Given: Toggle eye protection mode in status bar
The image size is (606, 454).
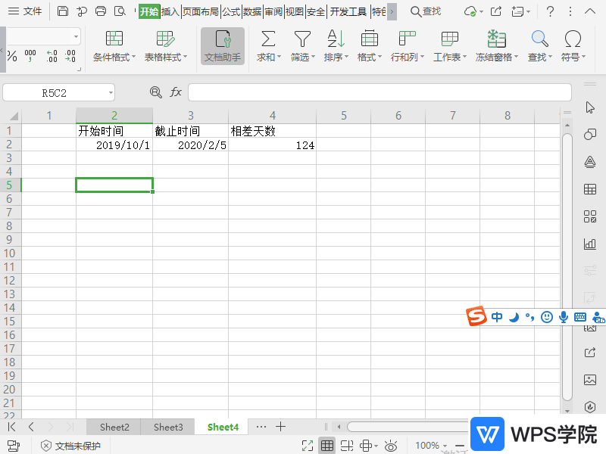Looking at the screenshot, I should coord(391,446).
